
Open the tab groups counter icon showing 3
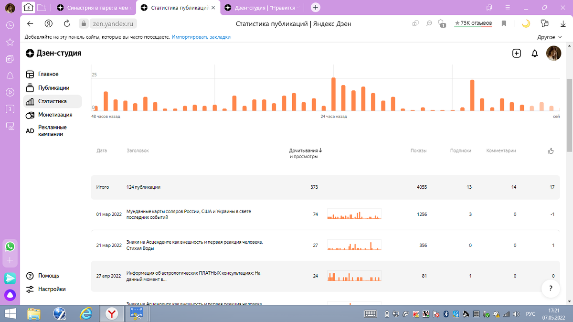[x=28, y=8]
